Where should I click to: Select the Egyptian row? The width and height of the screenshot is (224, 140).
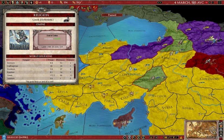pos(40,72)
